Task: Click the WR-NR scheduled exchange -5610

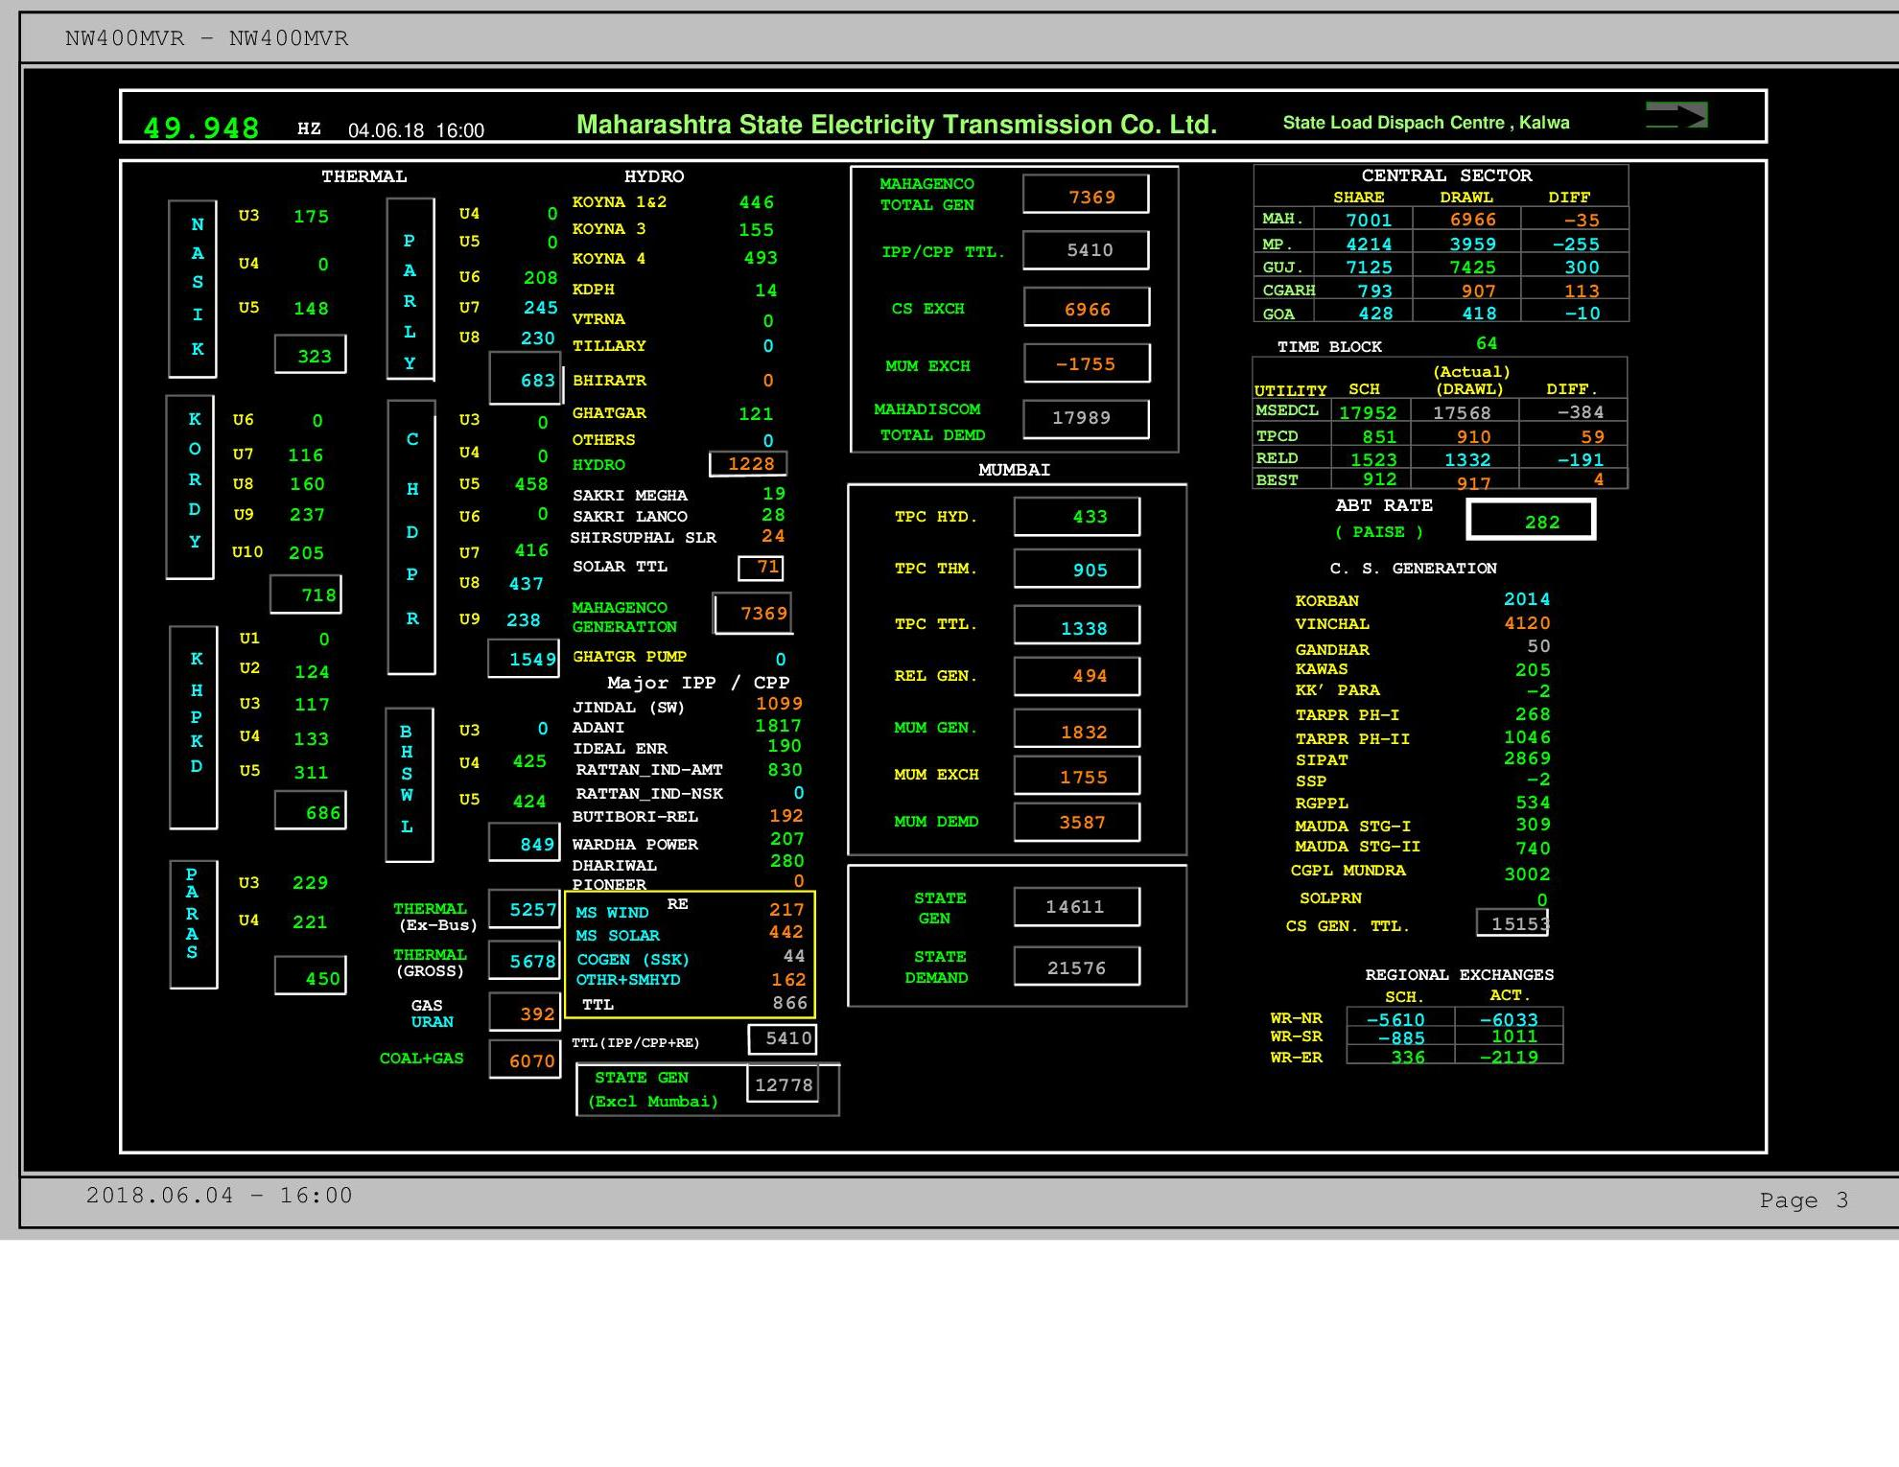Action: point(1395,1019)
